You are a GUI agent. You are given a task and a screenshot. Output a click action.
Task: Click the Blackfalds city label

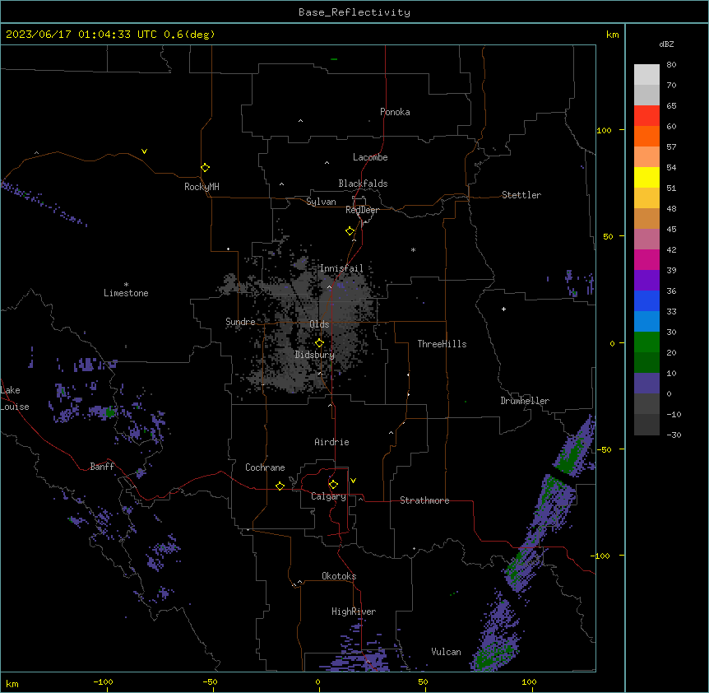[x=363, y=184]
